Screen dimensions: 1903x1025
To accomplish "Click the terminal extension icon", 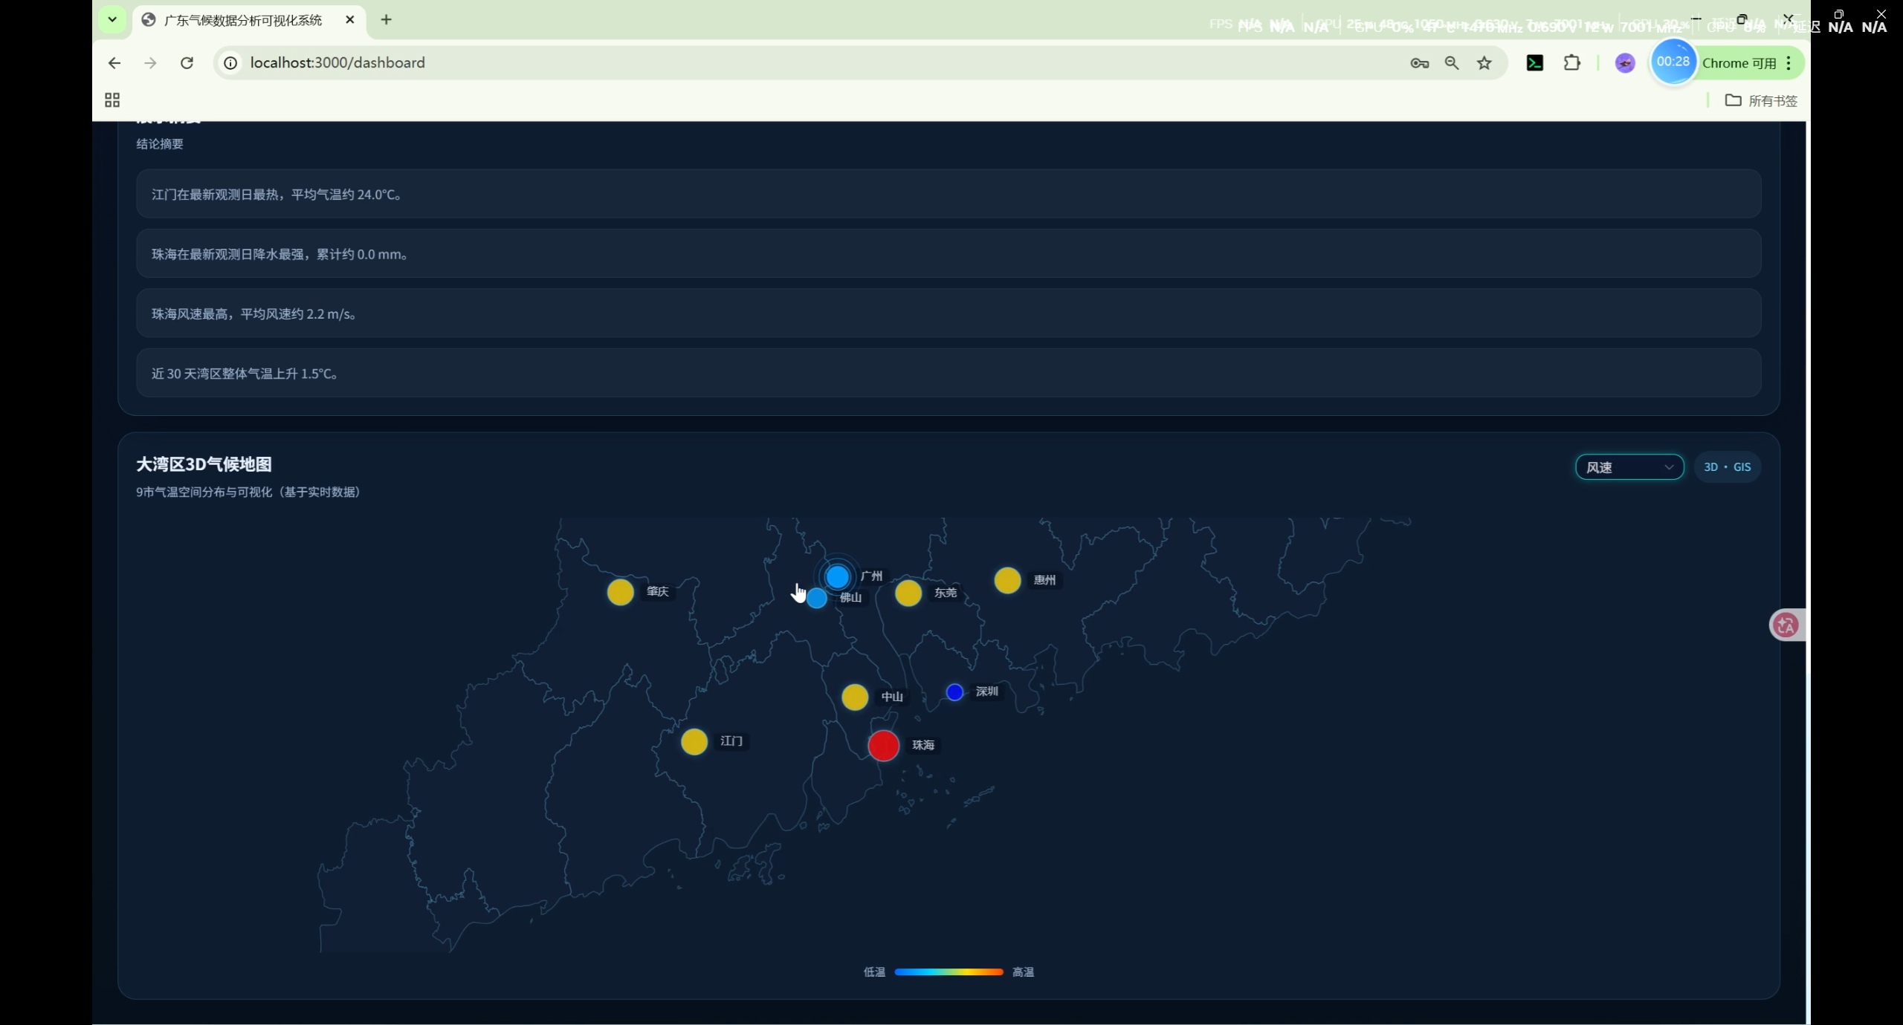I will 1535,63.
